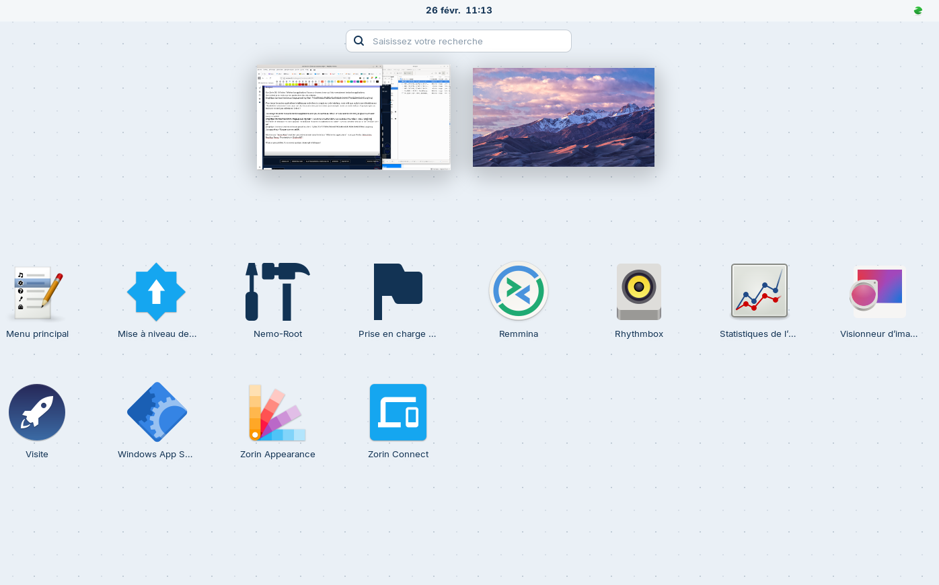939x585 pixels.
Task: Select the file manager window behind the document
Action: click(424, 114)
